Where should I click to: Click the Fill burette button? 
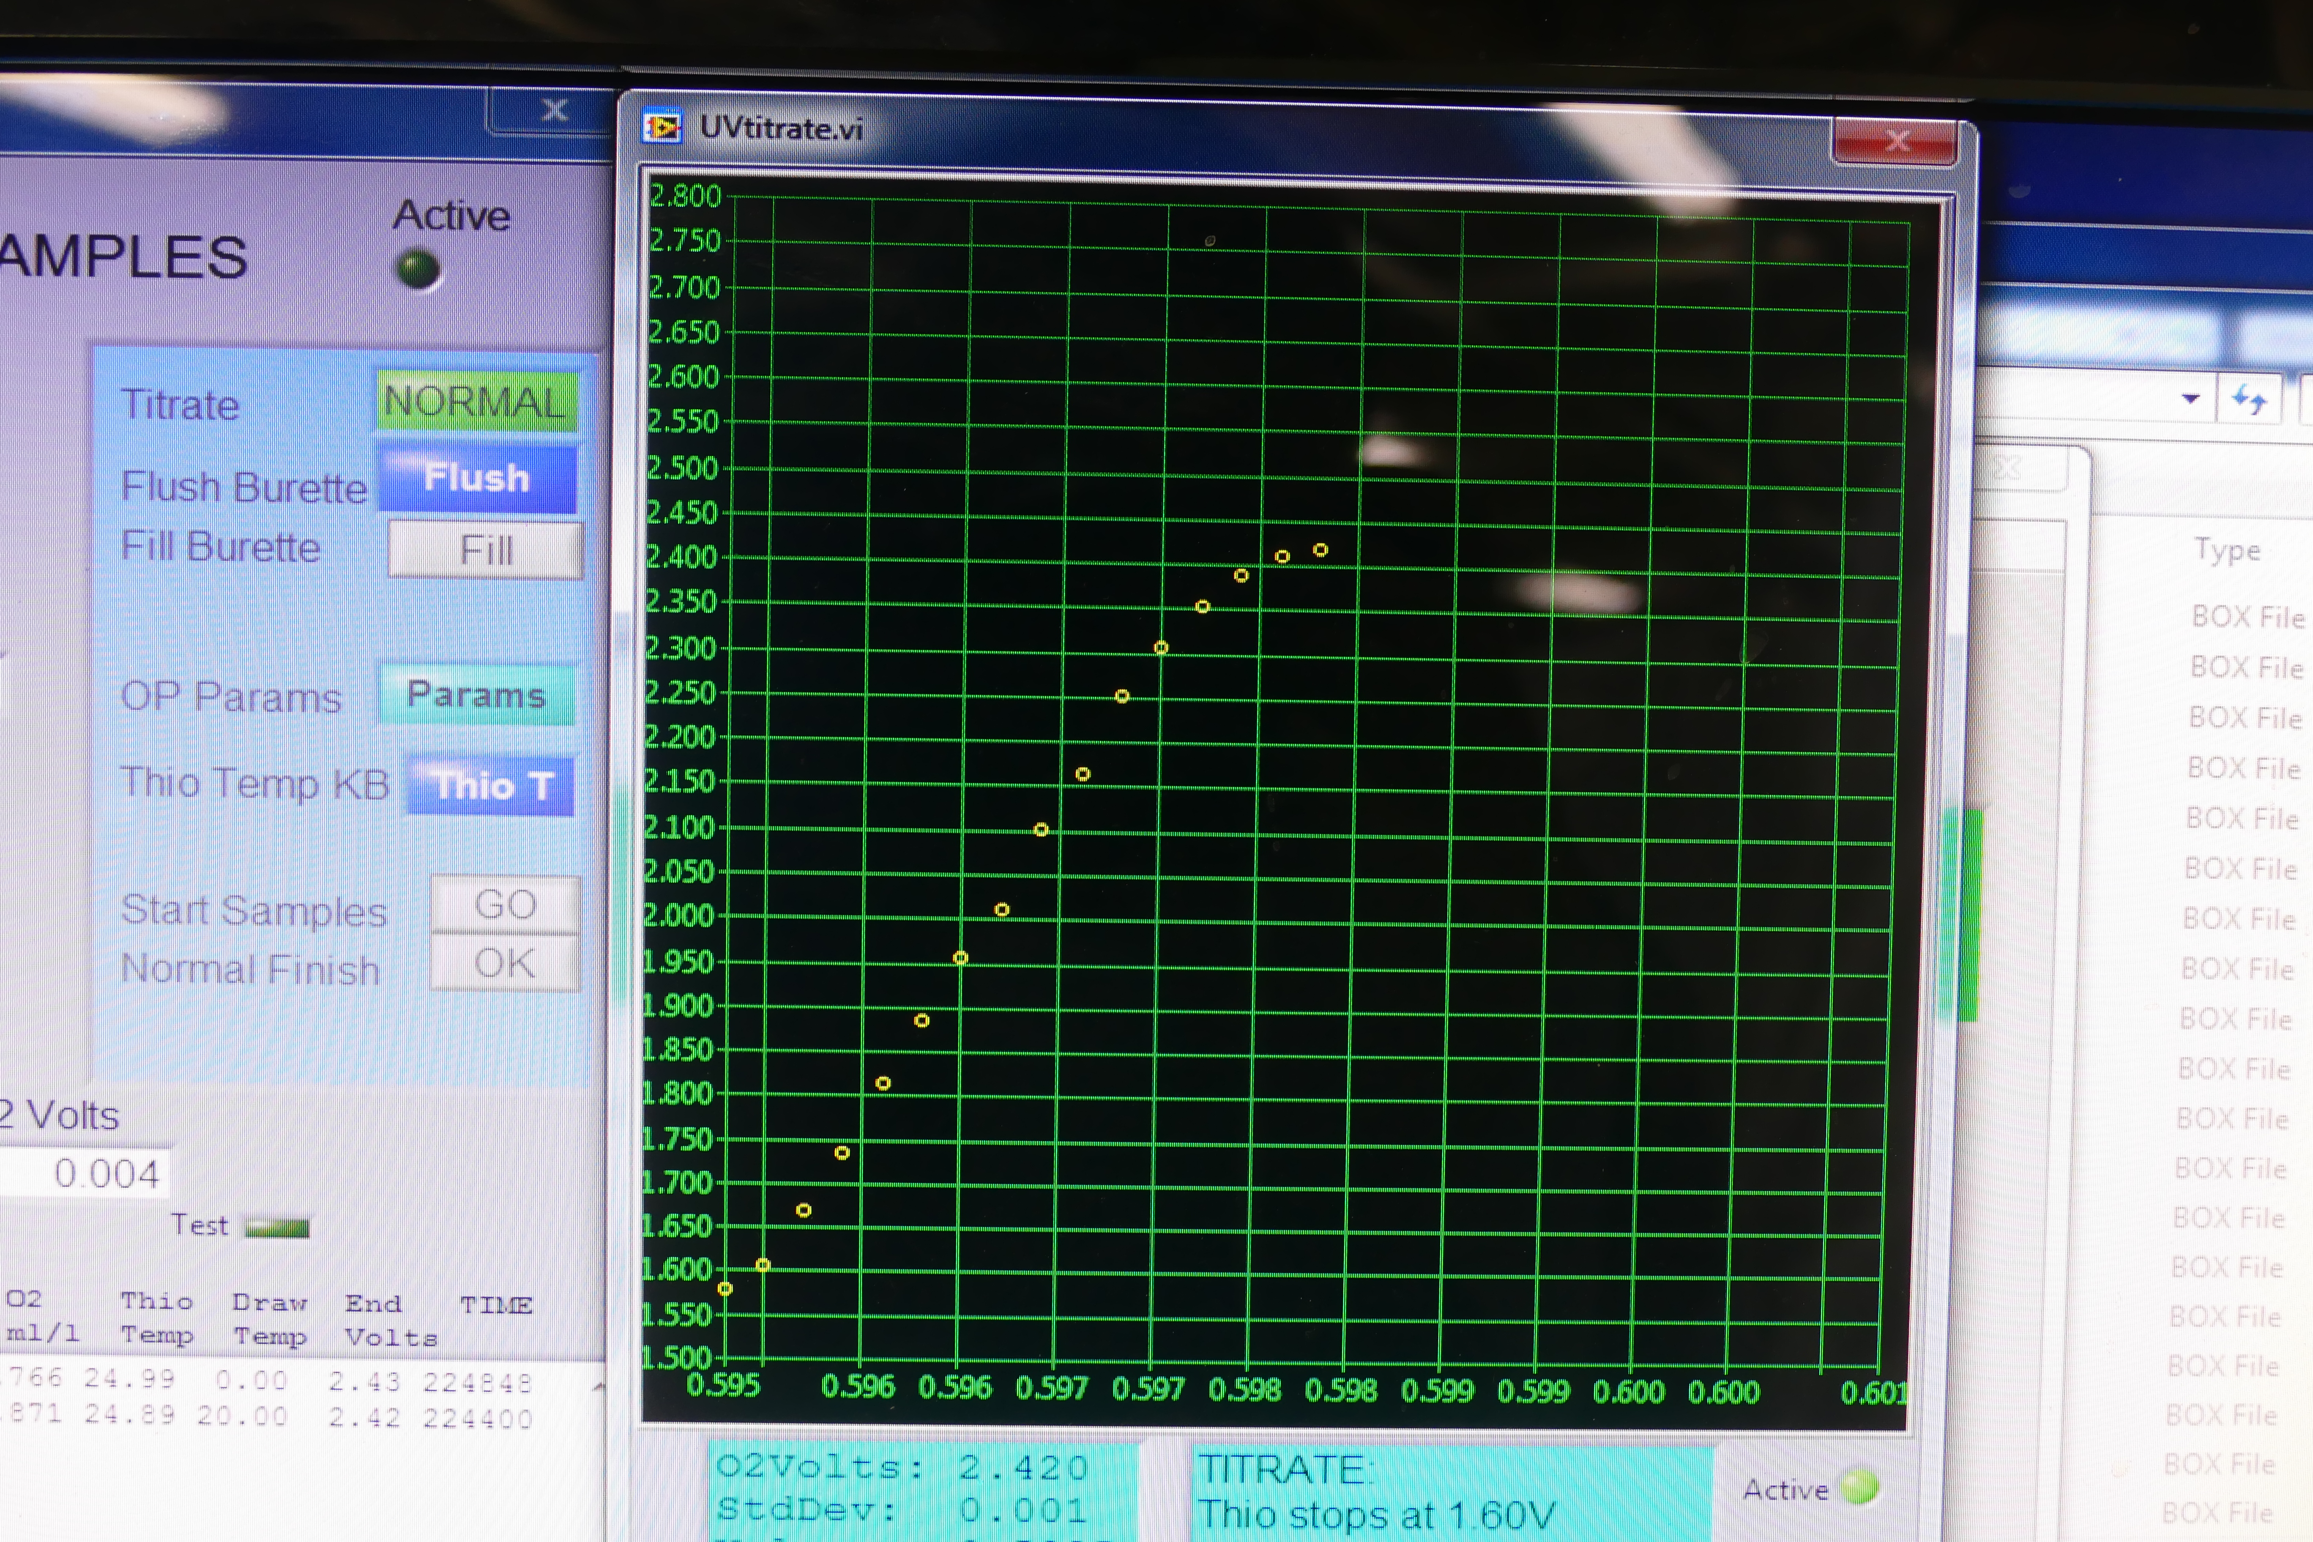485,550
